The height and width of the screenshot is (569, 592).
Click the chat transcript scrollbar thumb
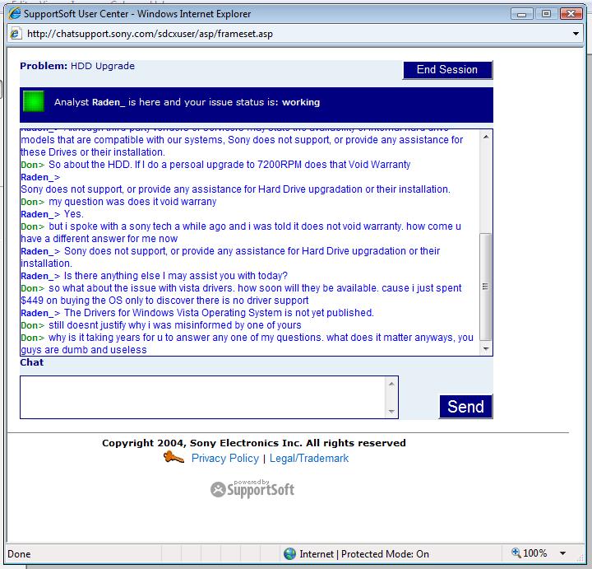[486, 287]
